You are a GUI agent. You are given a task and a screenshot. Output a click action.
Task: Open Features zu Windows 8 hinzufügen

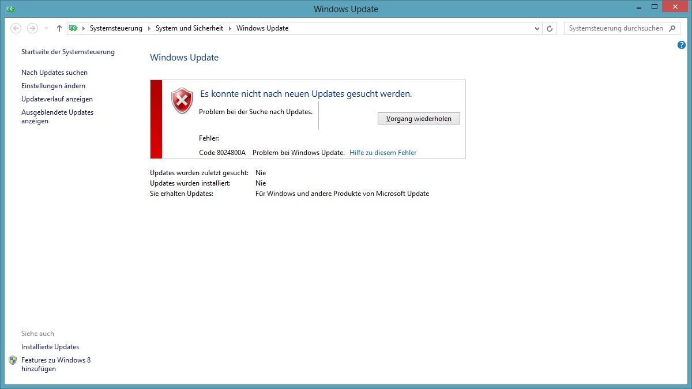point(56,364)
